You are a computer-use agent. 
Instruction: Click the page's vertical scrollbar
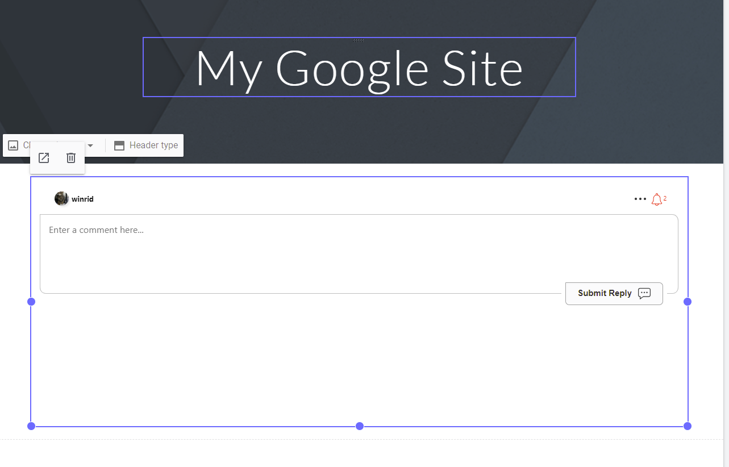[x=726, y=227]
